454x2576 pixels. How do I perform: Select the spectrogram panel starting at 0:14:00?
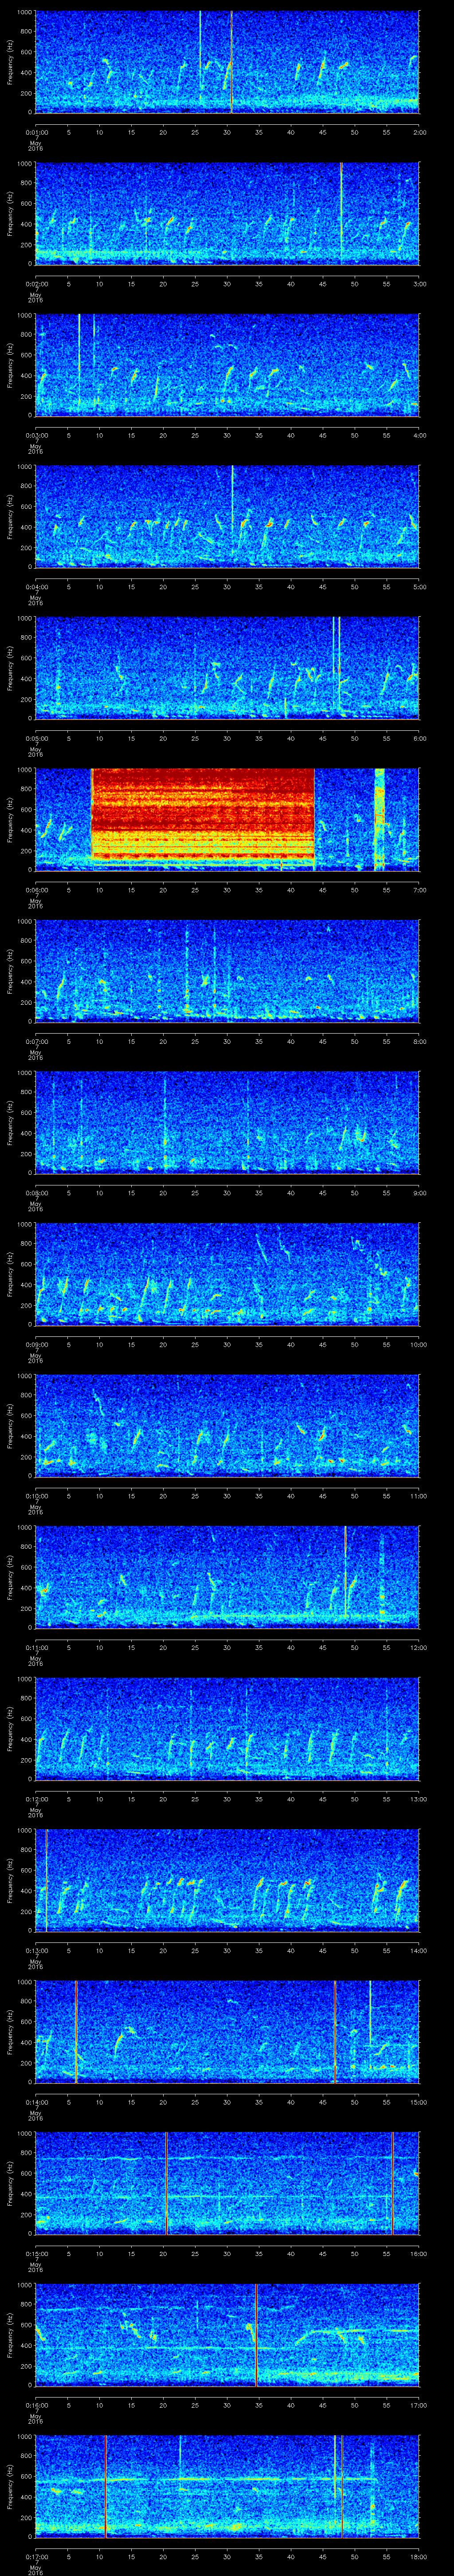click(x=227, y=2032)
